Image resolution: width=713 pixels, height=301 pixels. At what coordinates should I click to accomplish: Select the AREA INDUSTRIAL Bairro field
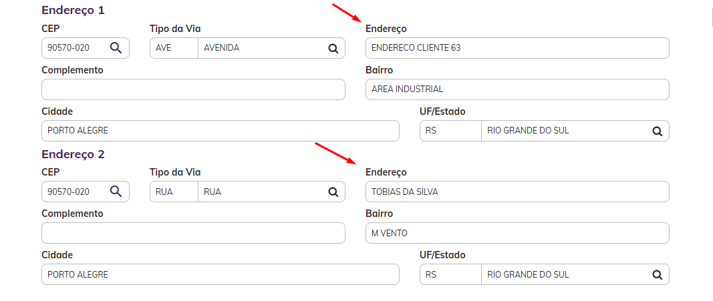[517, 89]
